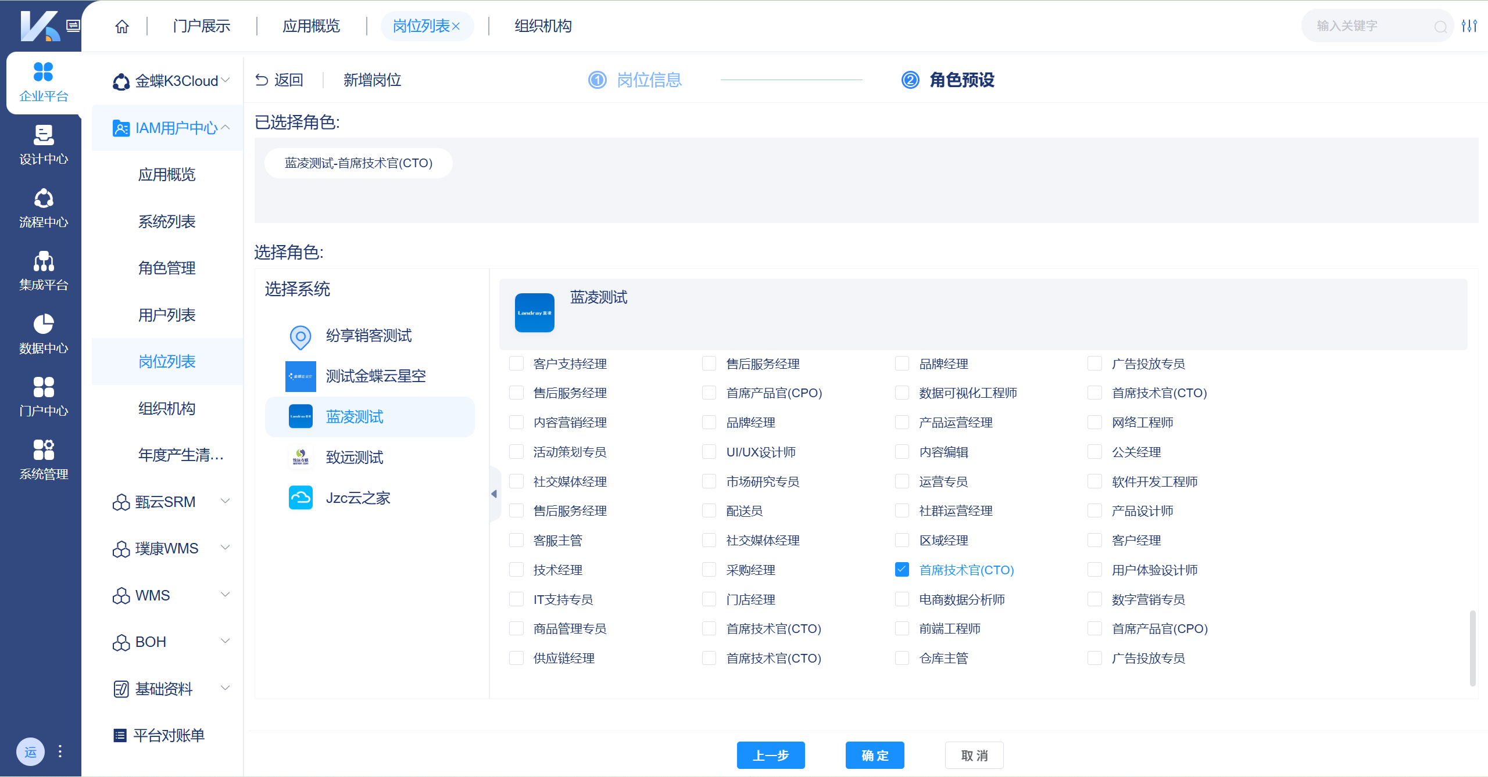Click the 确定 button
Viewport: 1488px width, 777px height.
click(874, 755)
